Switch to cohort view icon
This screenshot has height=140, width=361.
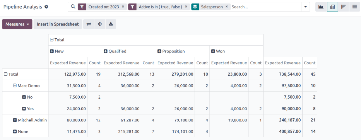tap(344, 7)
